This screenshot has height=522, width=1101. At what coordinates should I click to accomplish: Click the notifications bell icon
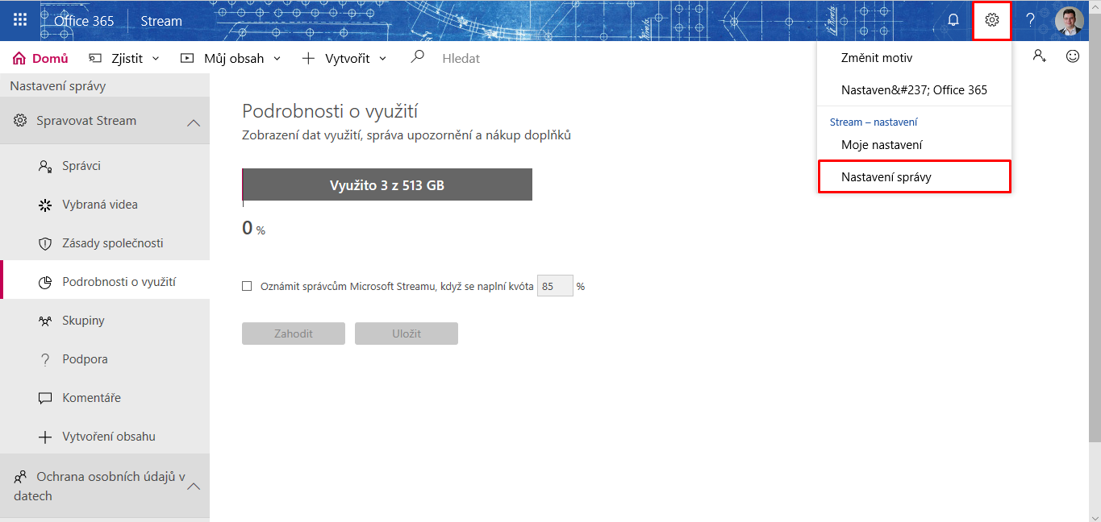pos(953,20)
